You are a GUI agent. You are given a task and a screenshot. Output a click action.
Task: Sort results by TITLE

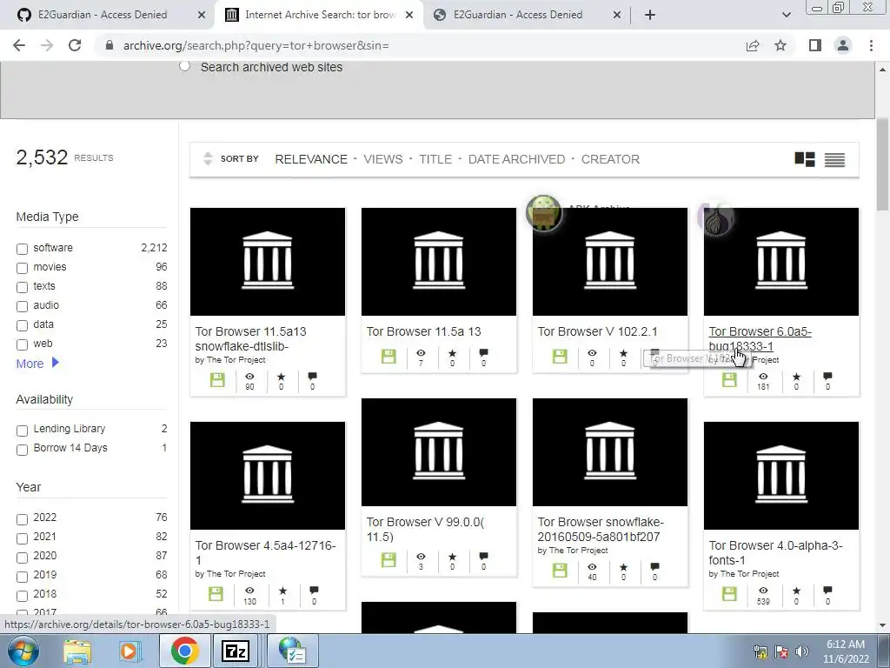[435, 160]
